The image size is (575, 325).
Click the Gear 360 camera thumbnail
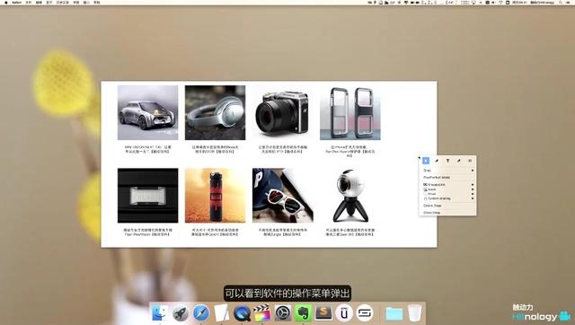(350, 196)
